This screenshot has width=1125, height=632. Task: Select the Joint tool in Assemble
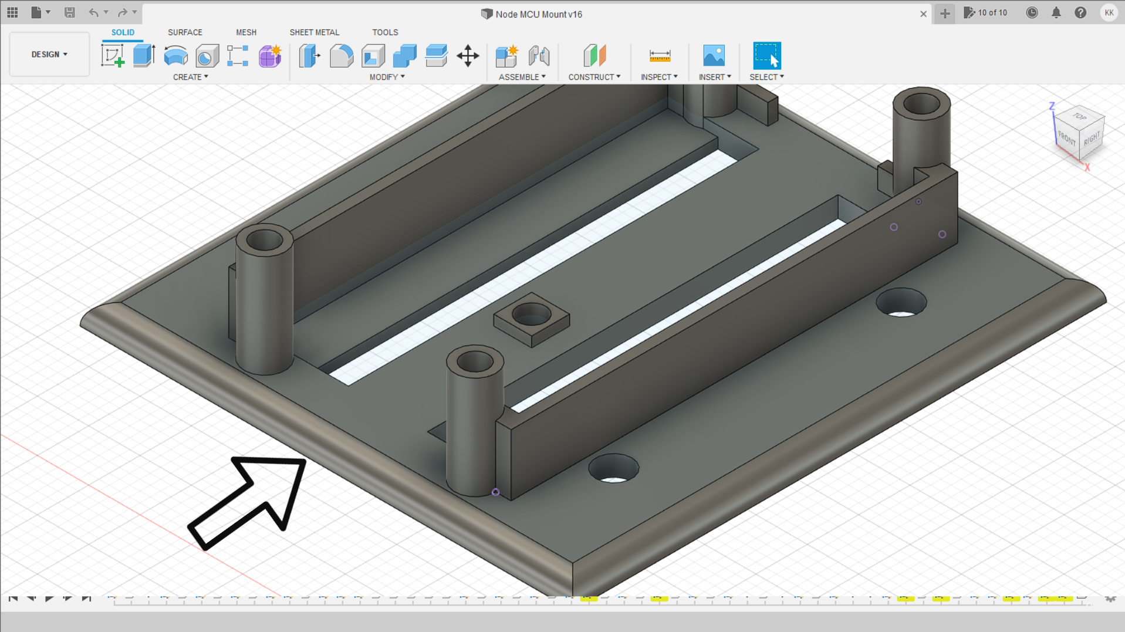[539, 56]
